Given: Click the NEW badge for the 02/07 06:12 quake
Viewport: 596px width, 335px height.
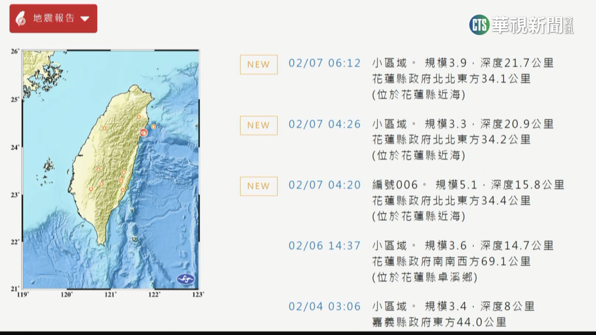Looking at the screenshot, I should pyautogui.click(x=259, y=64).
